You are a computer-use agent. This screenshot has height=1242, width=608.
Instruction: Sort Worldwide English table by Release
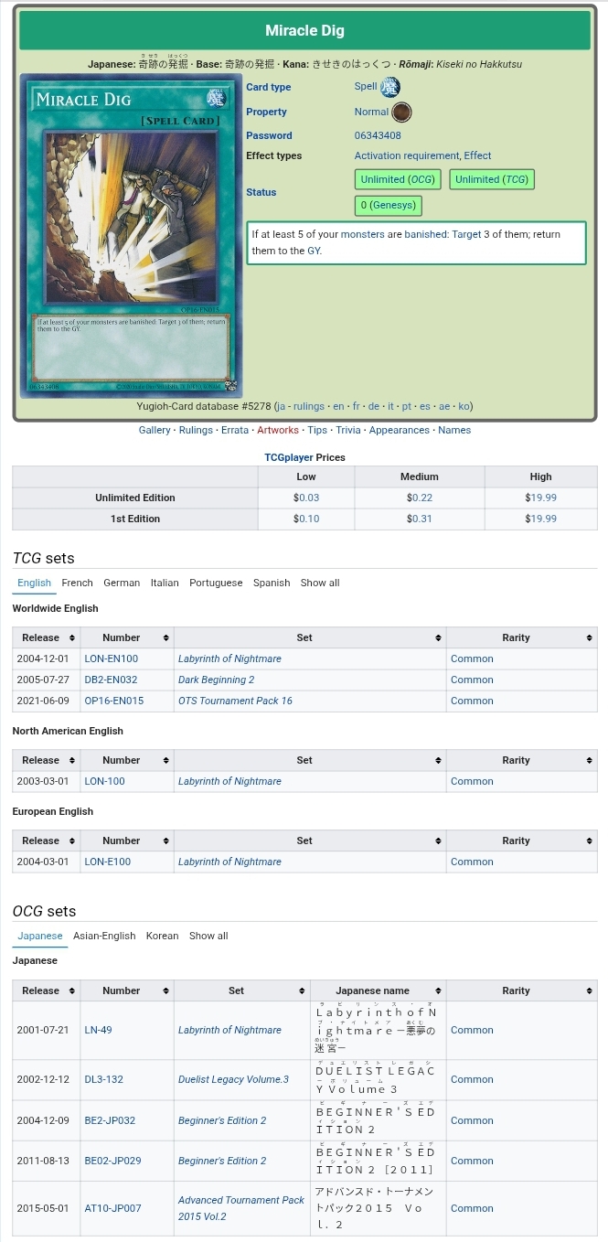coord(47,637)
